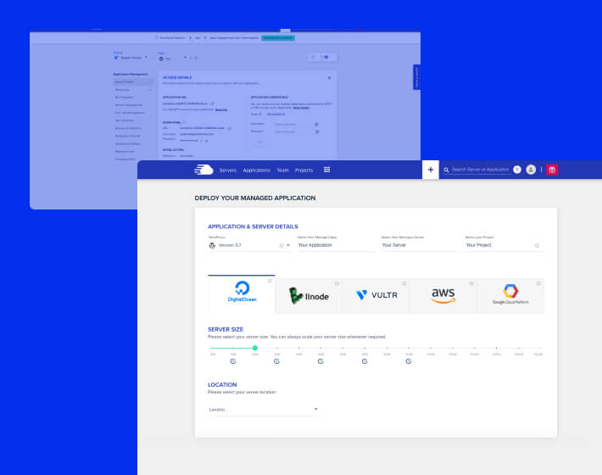Expand the WordPress version dropdown arrow
The image size is (602, 475).
(x=288, y=245)
